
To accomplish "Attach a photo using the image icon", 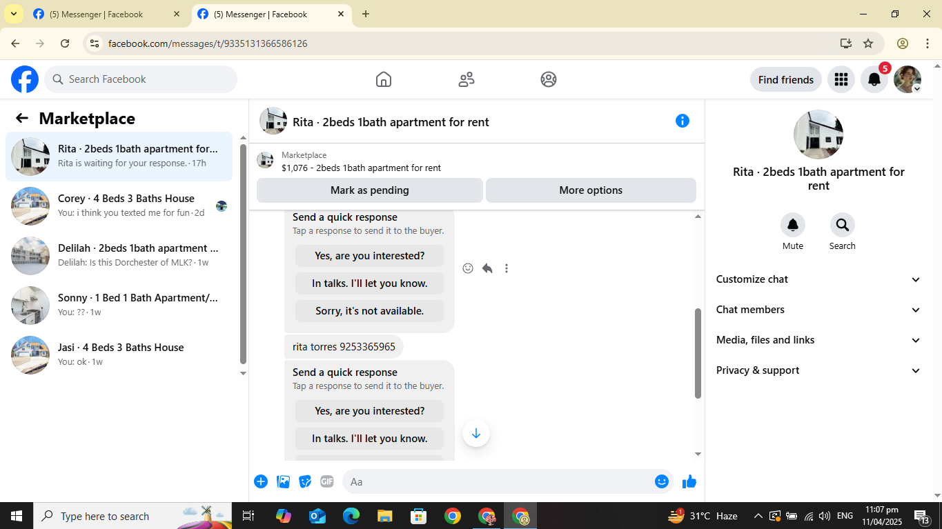I will click(x=283, y=481).
